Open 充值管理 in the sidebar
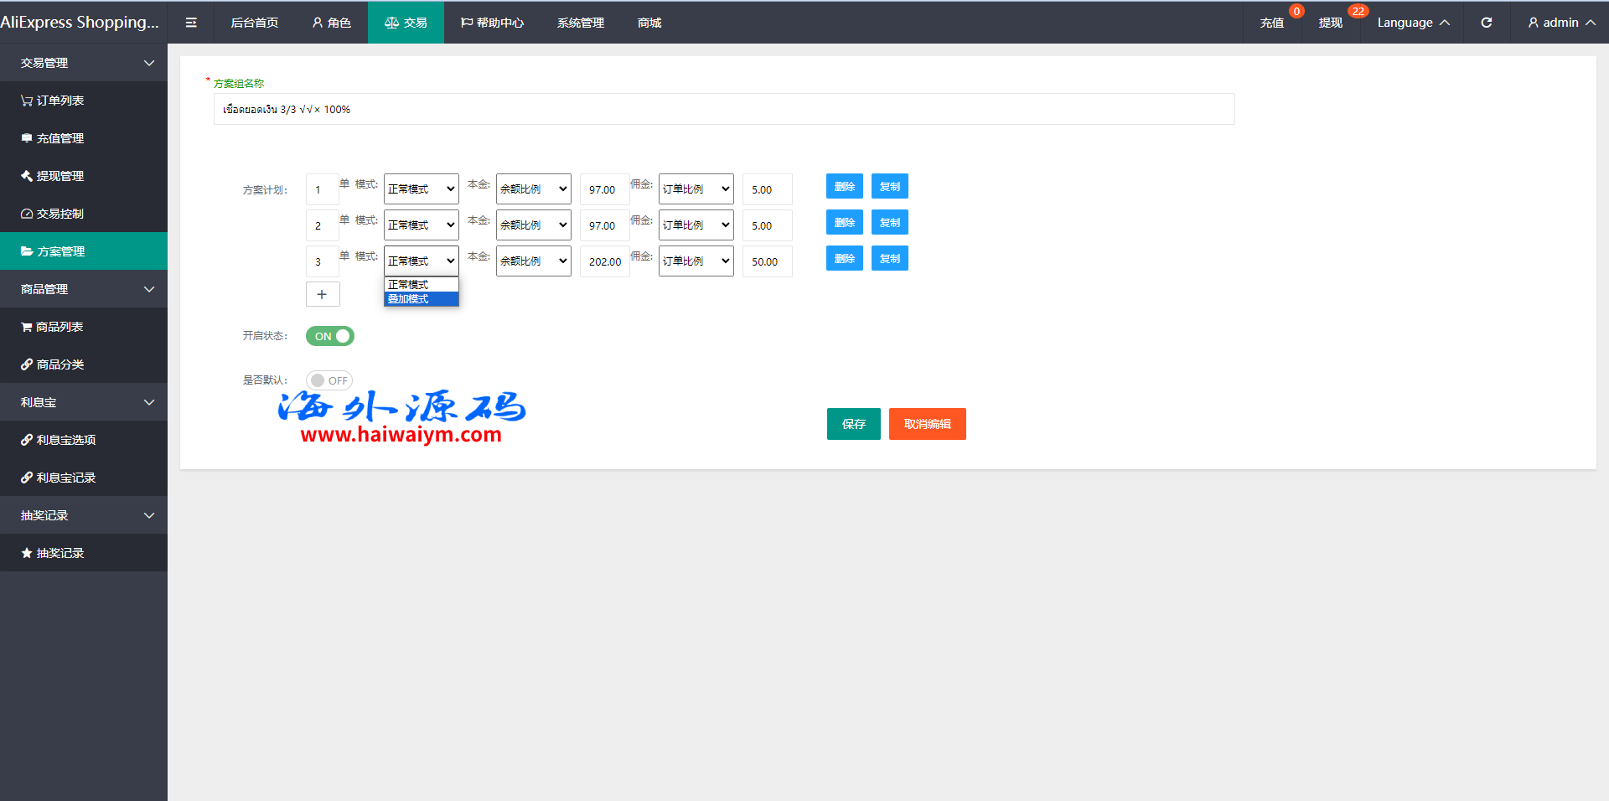Image resolution: width=1609 pixels, height=801 pixels. tap(53, 138)
